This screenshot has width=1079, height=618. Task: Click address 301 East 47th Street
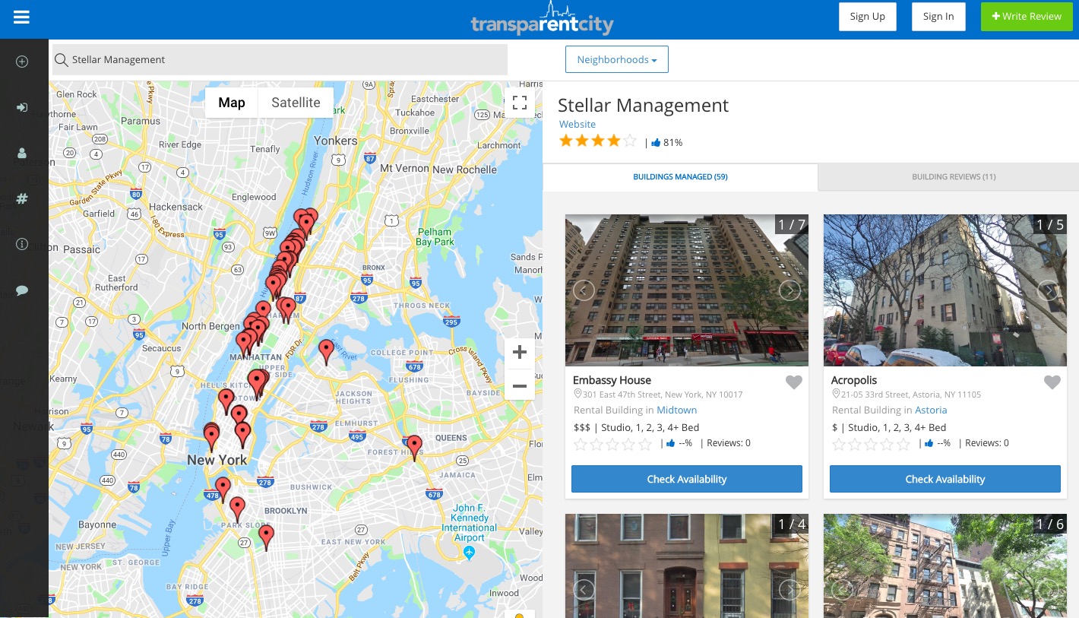pyautogui.click(x=658, y=395)
